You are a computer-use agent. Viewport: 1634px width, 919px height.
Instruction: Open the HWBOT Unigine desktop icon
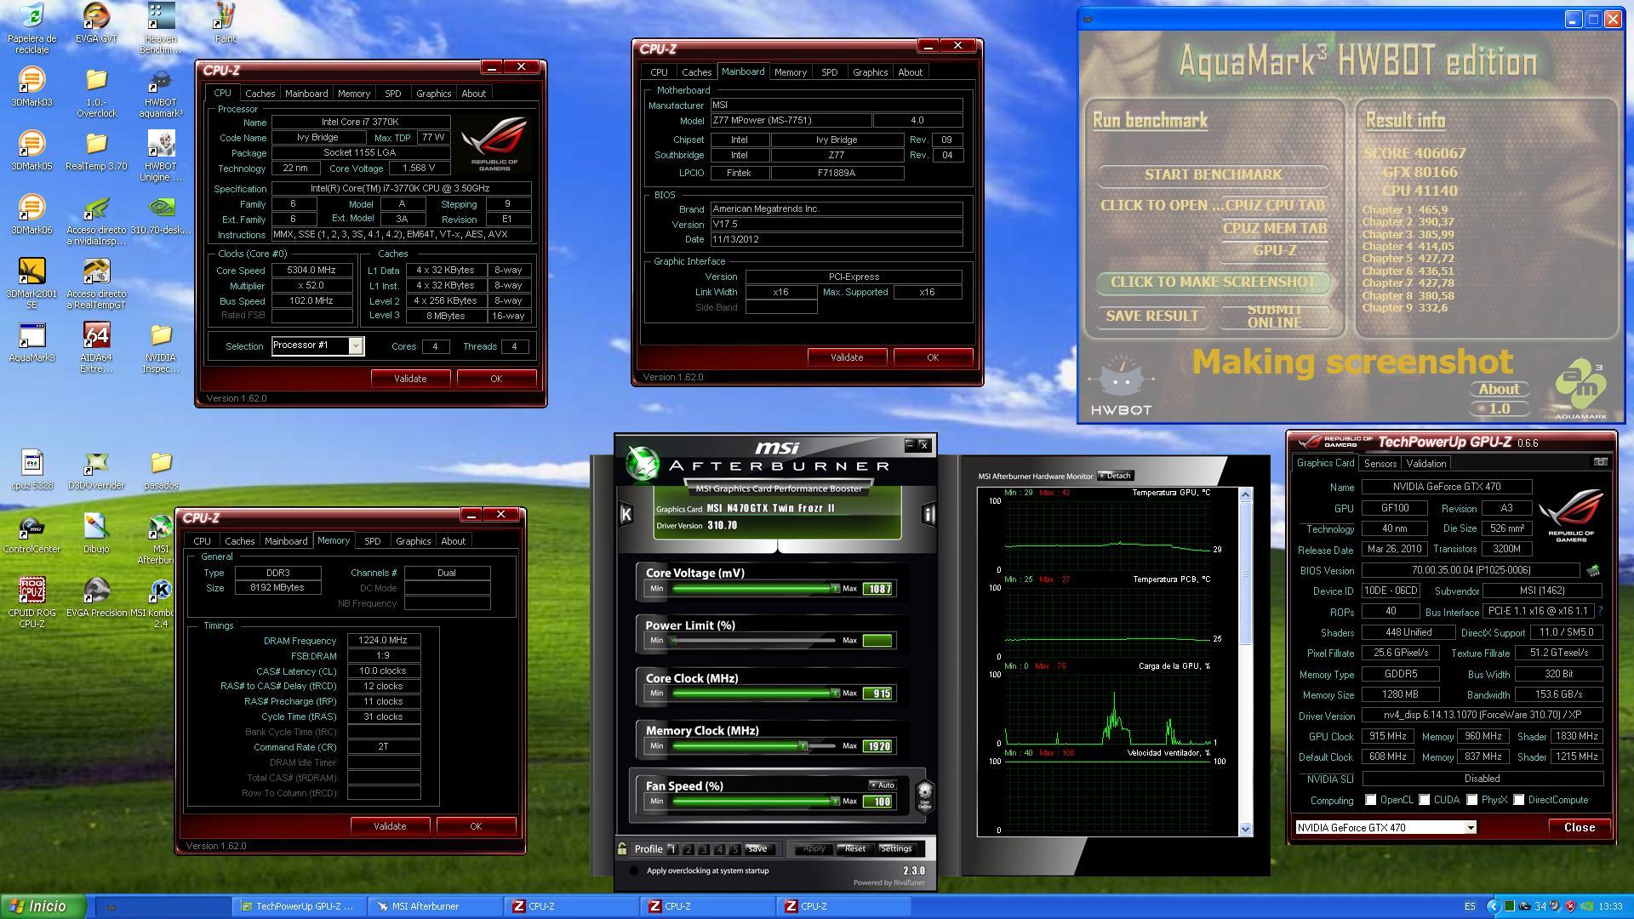161,156
